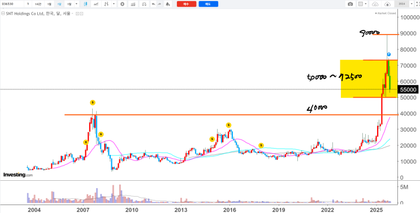This screenshot has width=420, height=213.
Task: Click the red buy button
Action: point(187,4)
